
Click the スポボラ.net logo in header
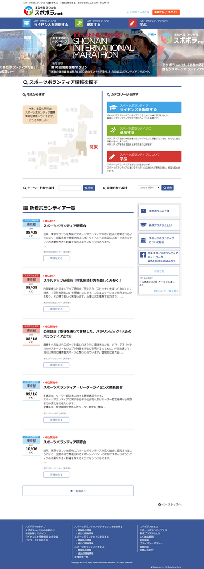pyautogui.click(x=42, y=11)
